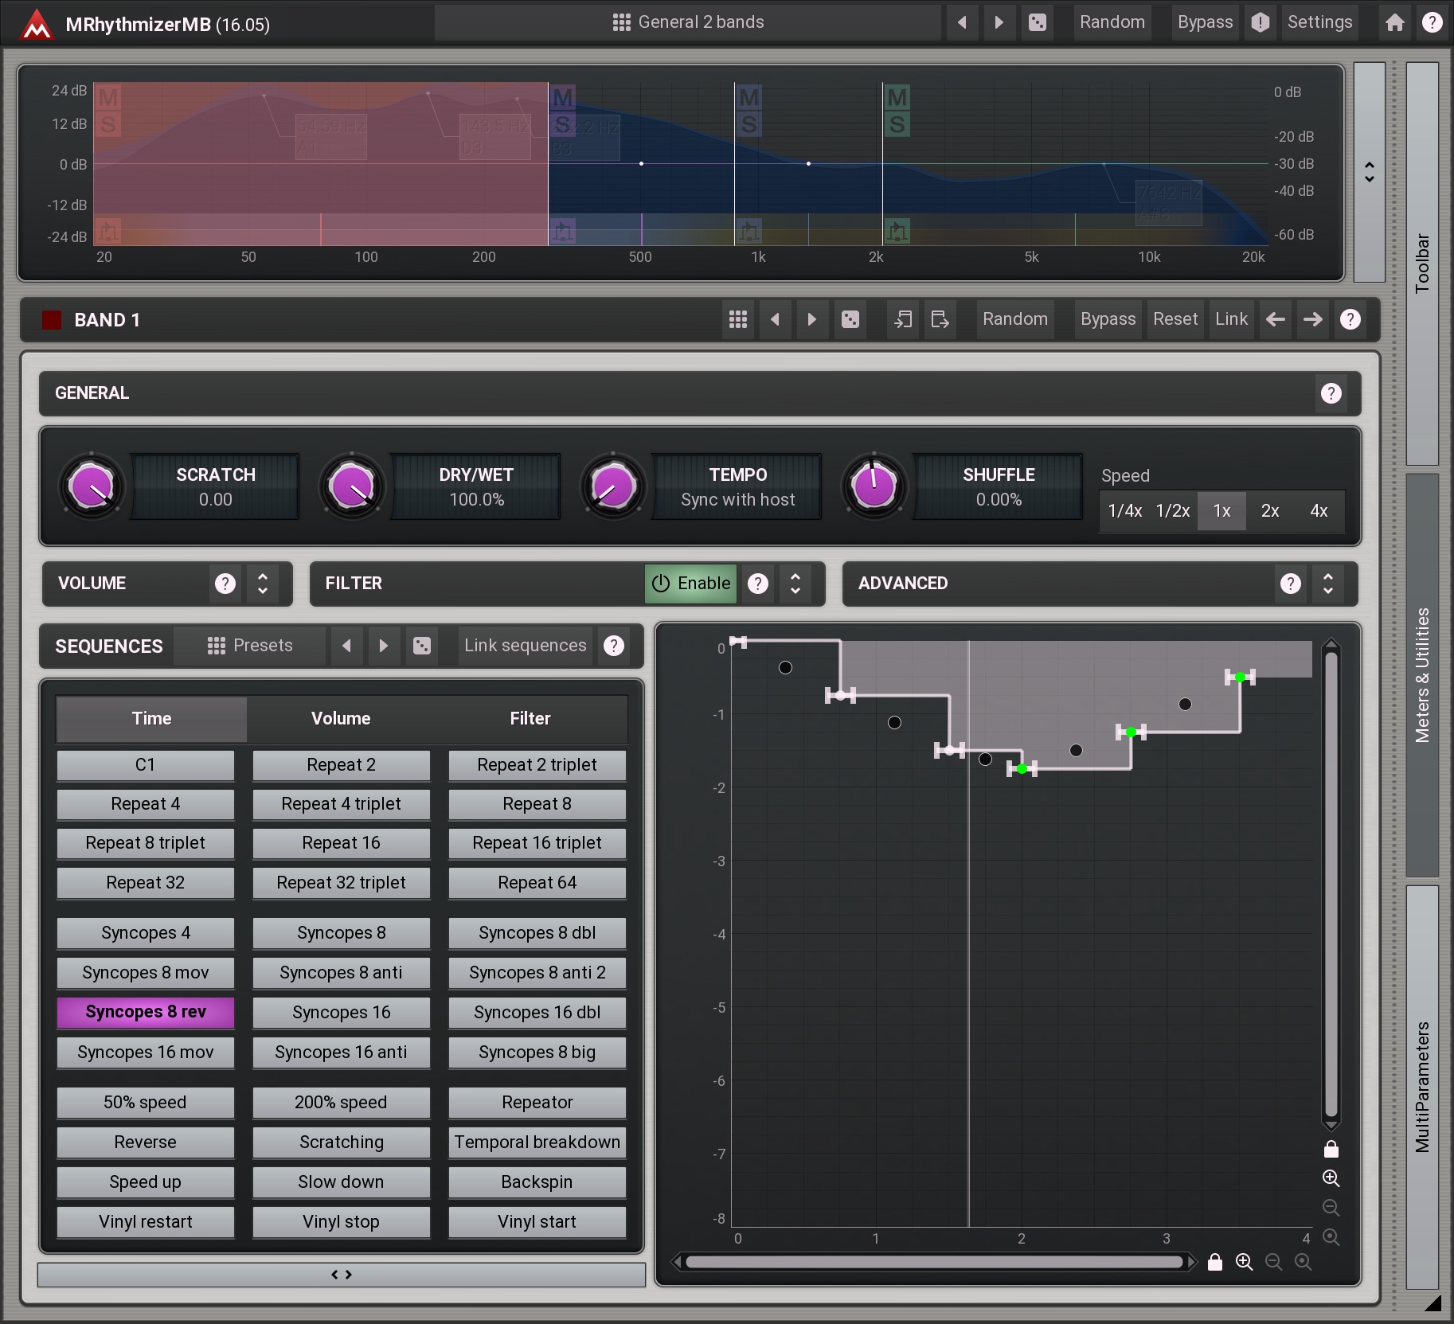Click Band 1 copy settings icon
The width and height of the screenshot is (1454, 1324).
(x=903, y=319)
